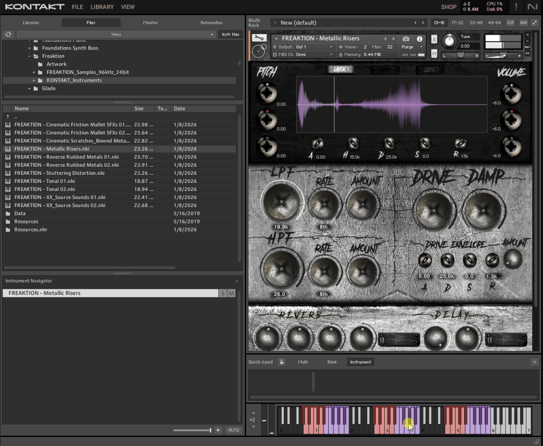Toggle the Instr Nav button
The width and height of the screenshot is (543, 446).
click(230, 34)
